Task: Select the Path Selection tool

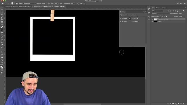Action: [x=2, y=52]
